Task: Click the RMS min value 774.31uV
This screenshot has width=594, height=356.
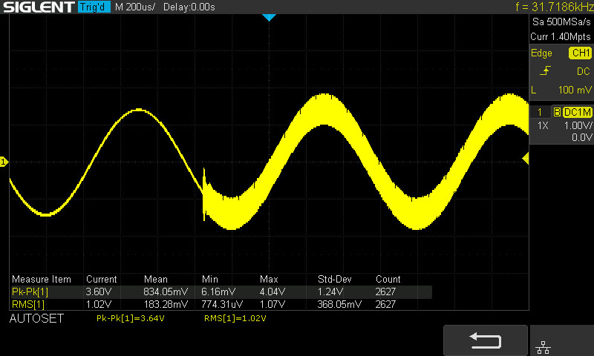Action: (x=222, y=304)
